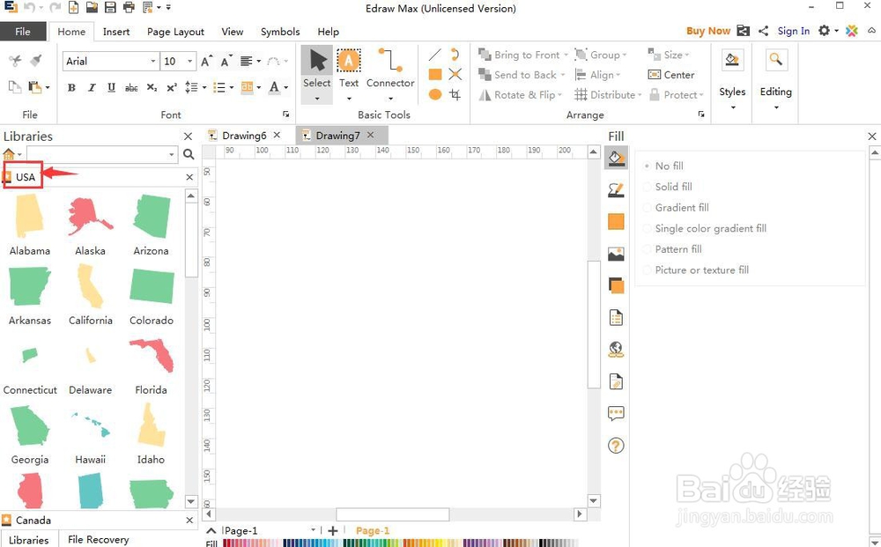Screen dimensions: 881x547
Task: Pick the orange ellipse shape tool
Action: 435,94
